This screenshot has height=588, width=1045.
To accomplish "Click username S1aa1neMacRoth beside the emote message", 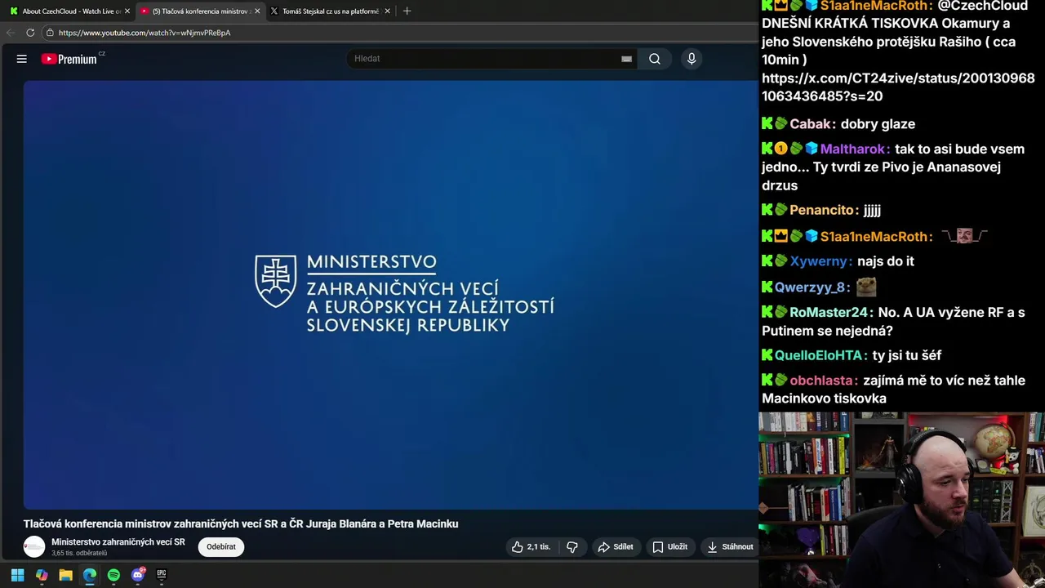I will click(x=874, y=236).
